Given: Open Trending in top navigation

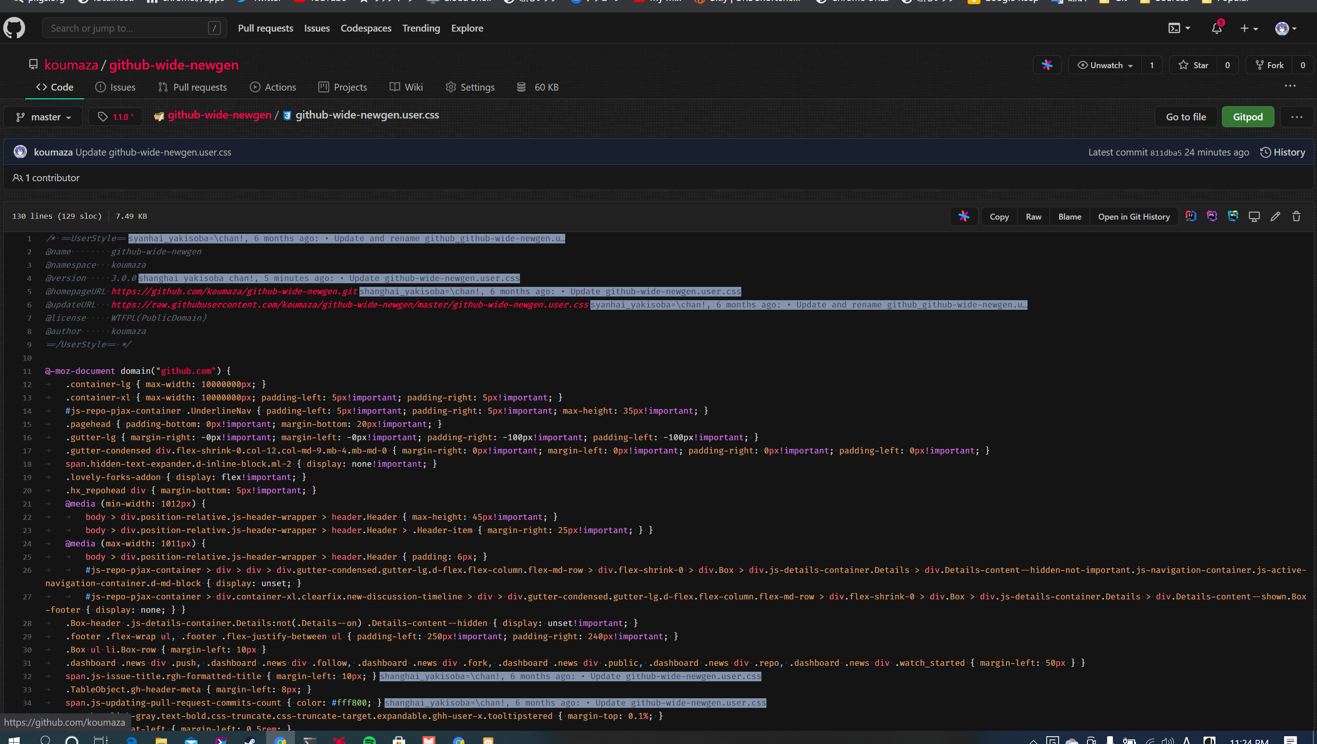Looking at the screenshot, I should point(421,28).
